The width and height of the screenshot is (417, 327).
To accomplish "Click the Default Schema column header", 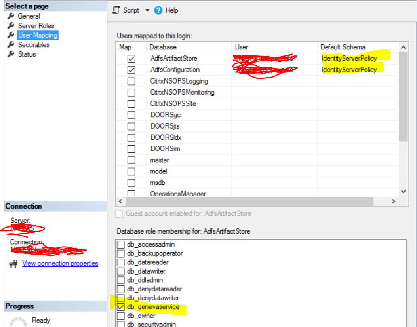I will pyautogui.click(x=358, y=47).
